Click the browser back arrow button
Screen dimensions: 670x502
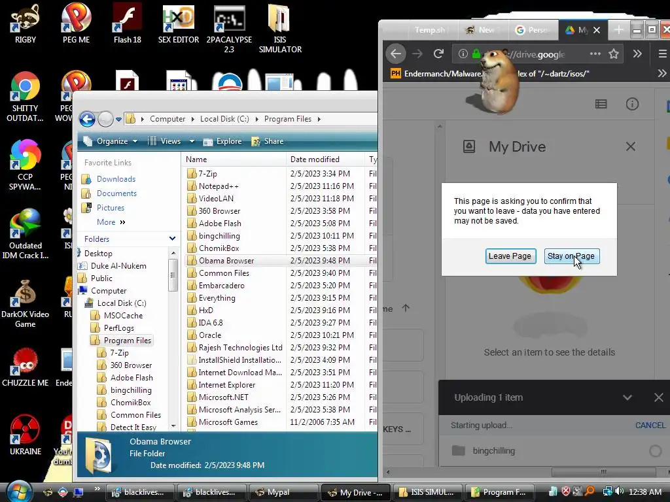396,54
